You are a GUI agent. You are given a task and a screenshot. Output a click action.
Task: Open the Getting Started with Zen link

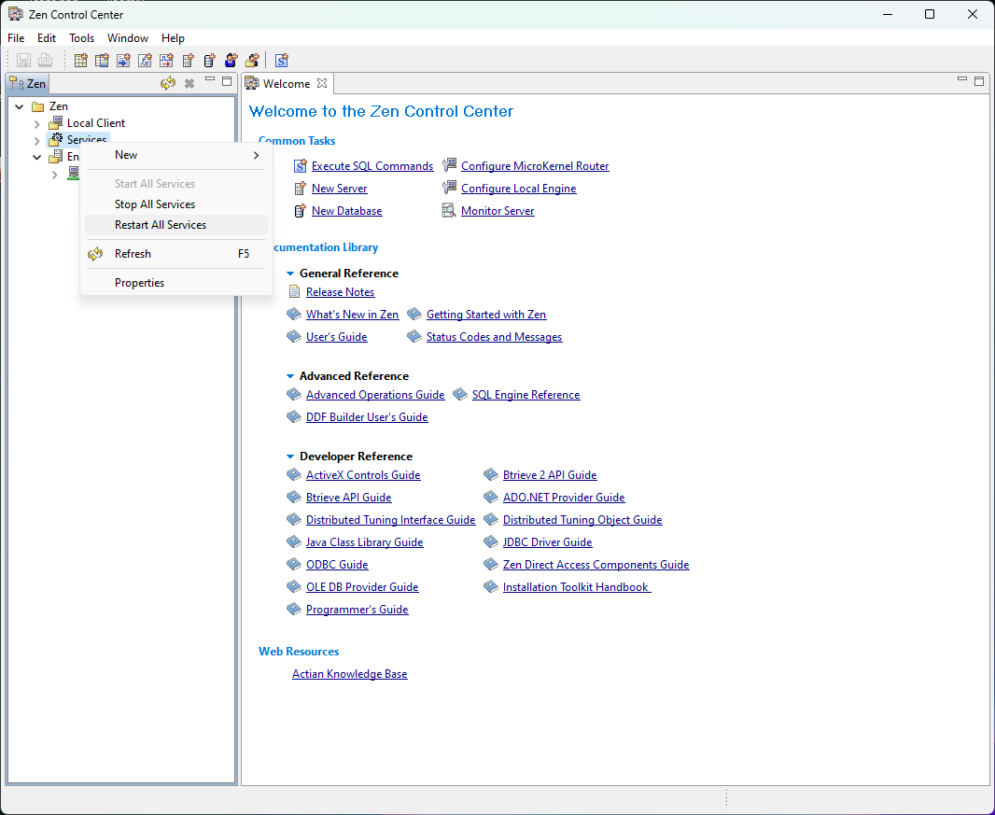click(486, 315)
